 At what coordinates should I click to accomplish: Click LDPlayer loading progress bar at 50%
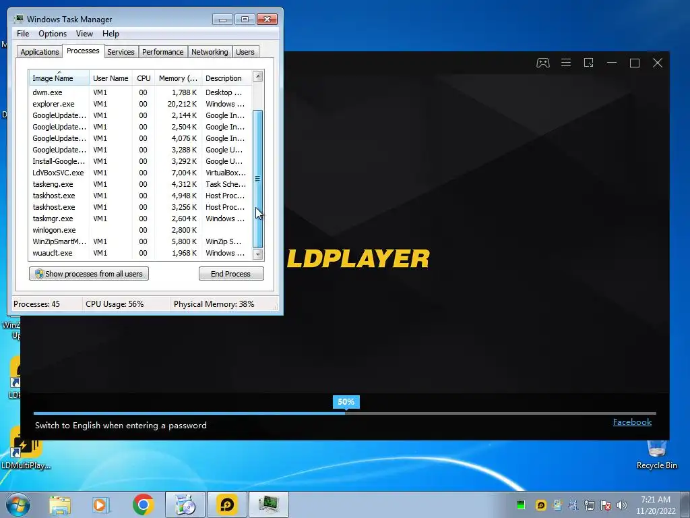[346, 413]
